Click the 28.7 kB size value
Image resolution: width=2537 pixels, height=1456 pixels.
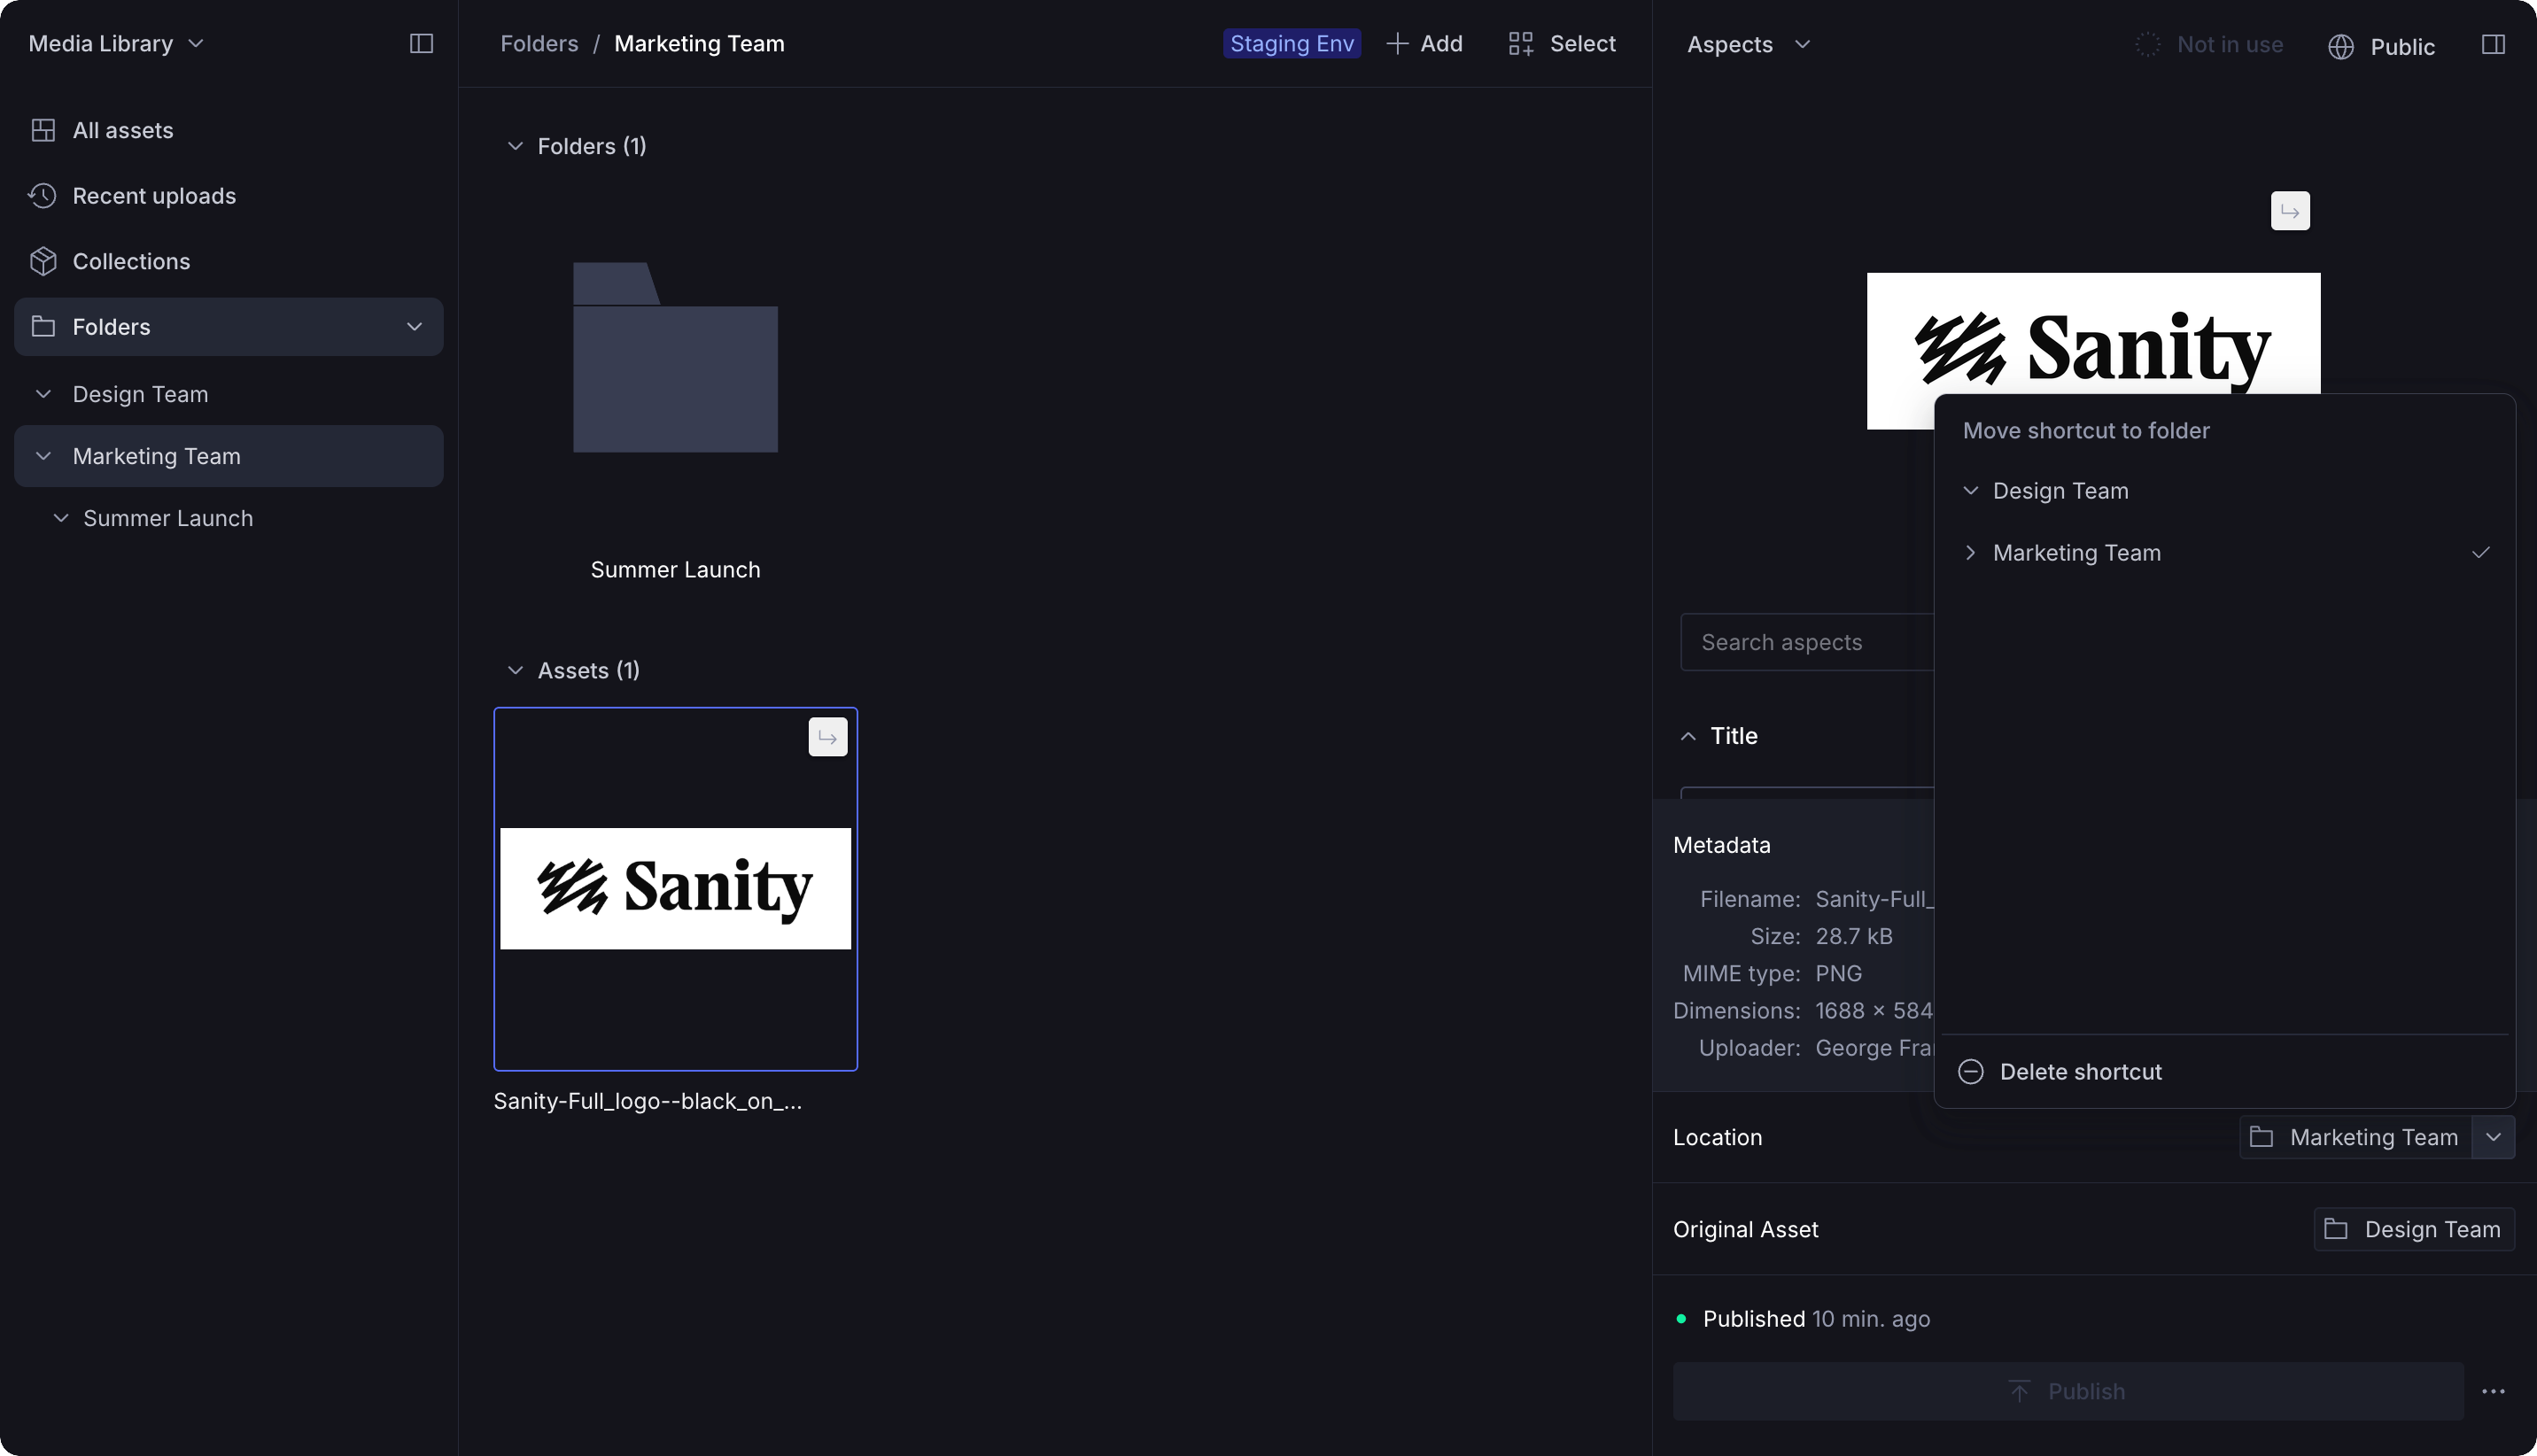(x=1854, y=937)
